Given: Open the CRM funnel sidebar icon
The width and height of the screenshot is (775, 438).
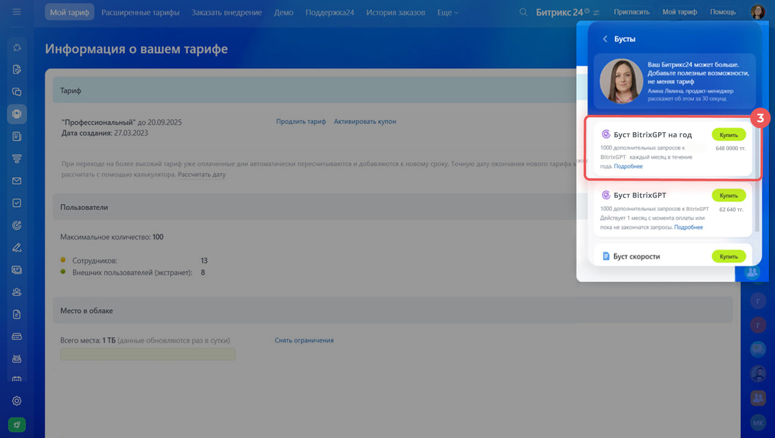Looking at the screenshot, I should coord(17,159).
